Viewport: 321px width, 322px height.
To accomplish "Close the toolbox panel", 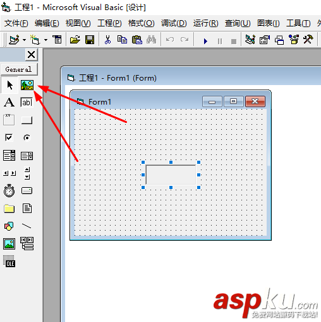I will point(32,55).
